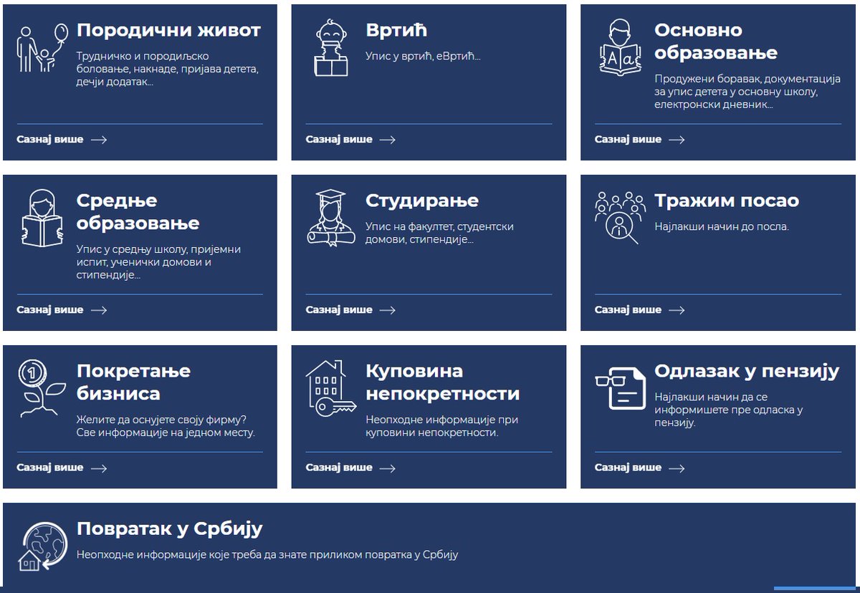
Task: Click the arrow next to Сазнај више in Средње образовање
Action: 99,310
